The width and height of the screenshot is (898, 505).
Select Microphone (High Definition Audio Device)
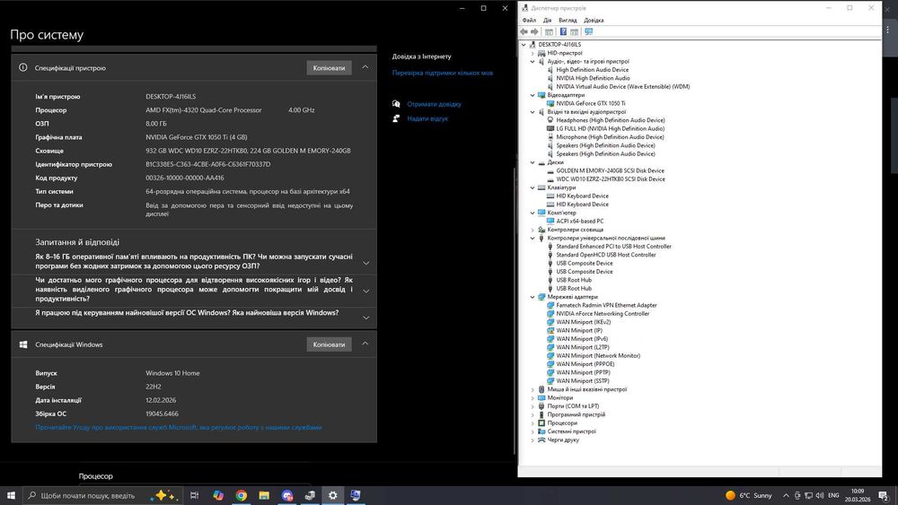(610, 137)
